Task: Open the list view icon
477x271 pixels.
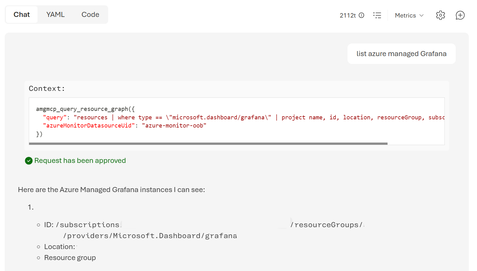Action: (377, 15)
